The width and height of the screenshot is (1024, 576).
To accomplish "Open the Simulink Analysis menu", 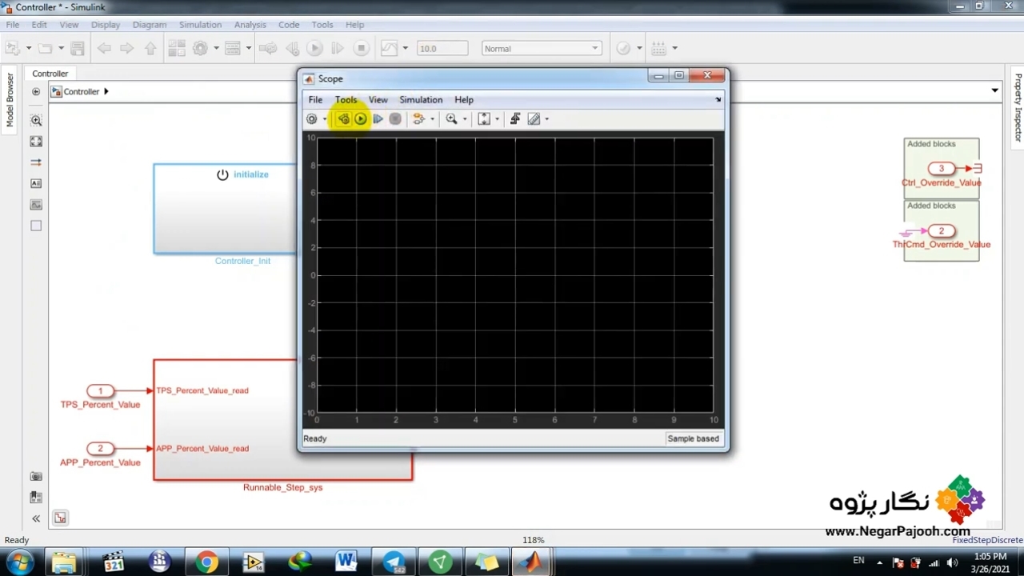I will [250, 25].
